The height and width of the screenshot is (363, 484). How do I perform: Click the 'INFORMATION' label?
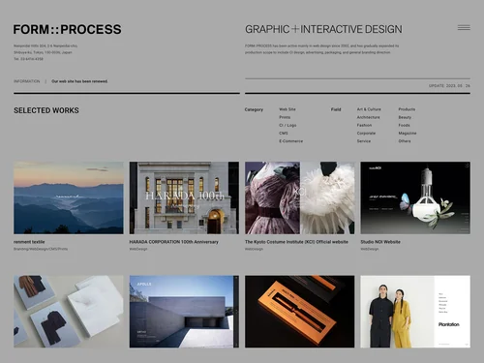click(x=27, y=81)
